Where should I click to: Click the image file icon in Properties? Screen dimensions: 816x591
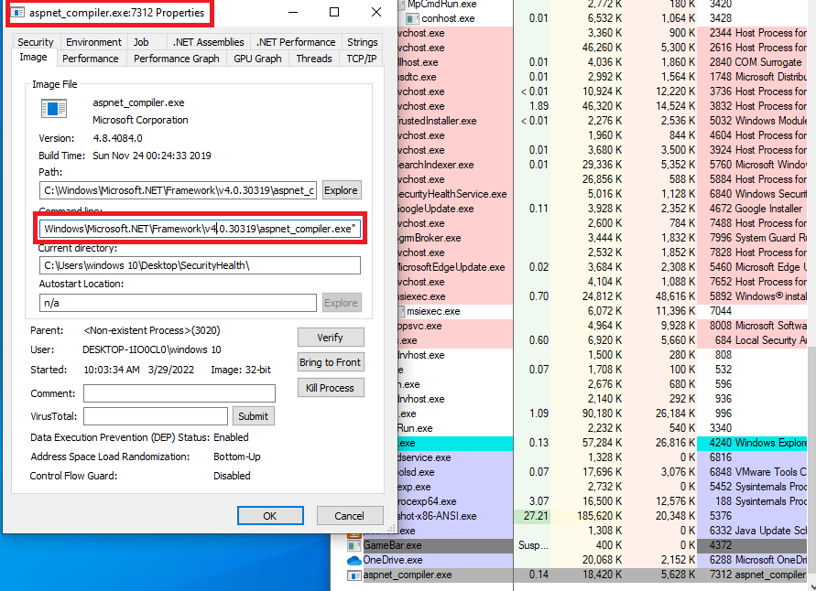click(54, 109)
